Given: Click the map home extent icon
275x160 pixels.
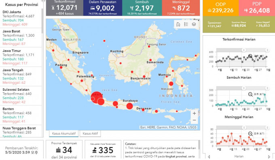Looking at the screenshot, I should point(178,24).
